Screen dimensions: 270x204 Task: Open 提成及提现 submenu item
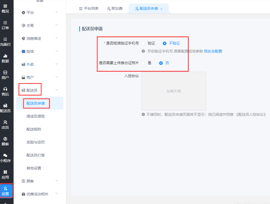(36, 116)
